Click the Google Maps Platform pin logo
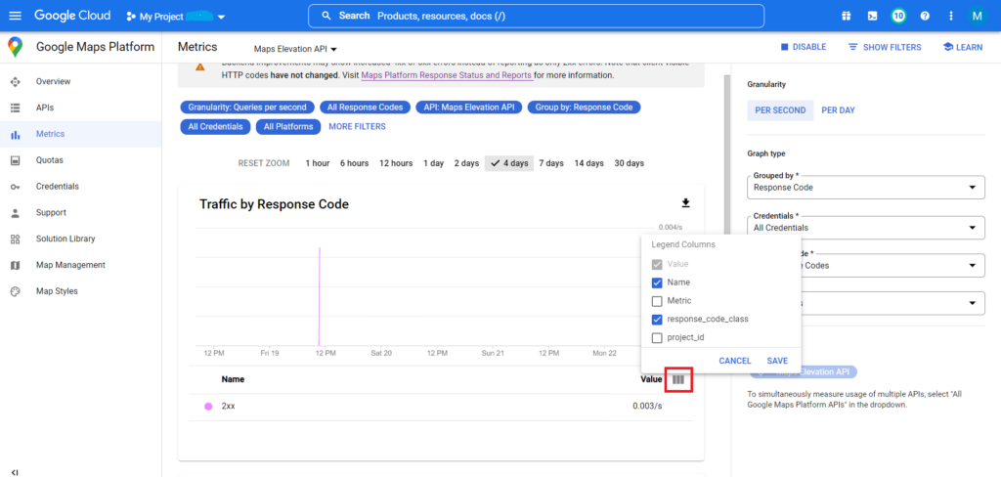 tap(16, 47)
